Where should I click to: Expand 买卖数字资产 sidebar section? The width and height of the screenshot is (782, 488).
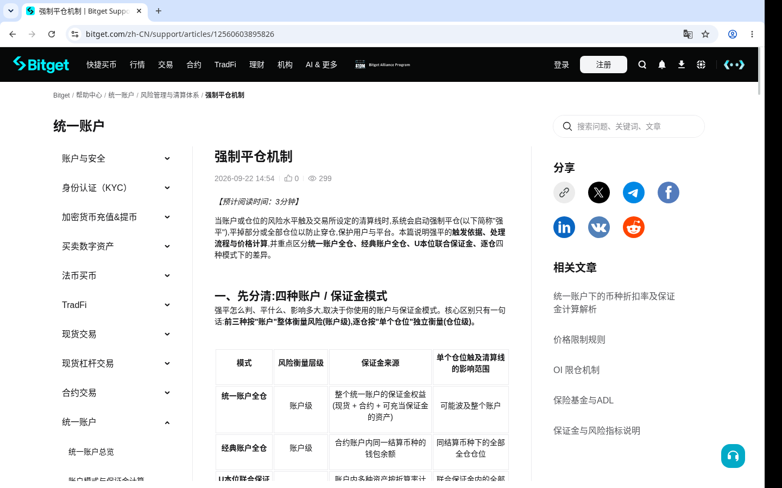[x=116, y=246]
